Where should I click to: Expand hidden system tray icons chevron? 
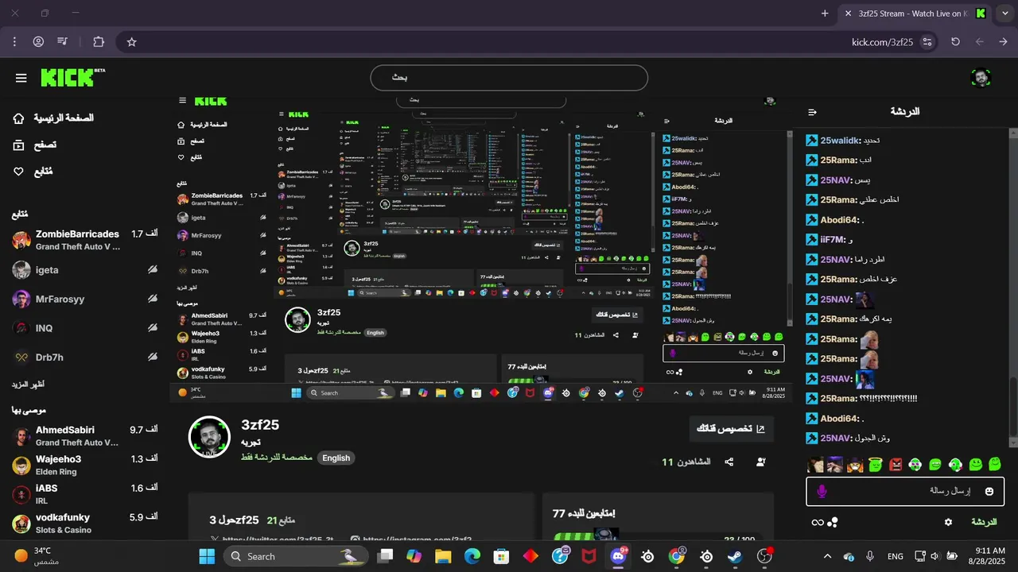tap(827, 556)
